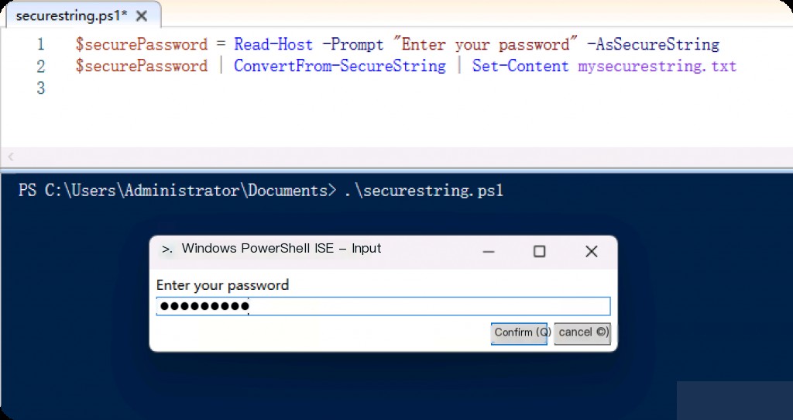793x420 pixels.
Task: Click the Read-Host cmdlet in the script
Action: point(273,45)
